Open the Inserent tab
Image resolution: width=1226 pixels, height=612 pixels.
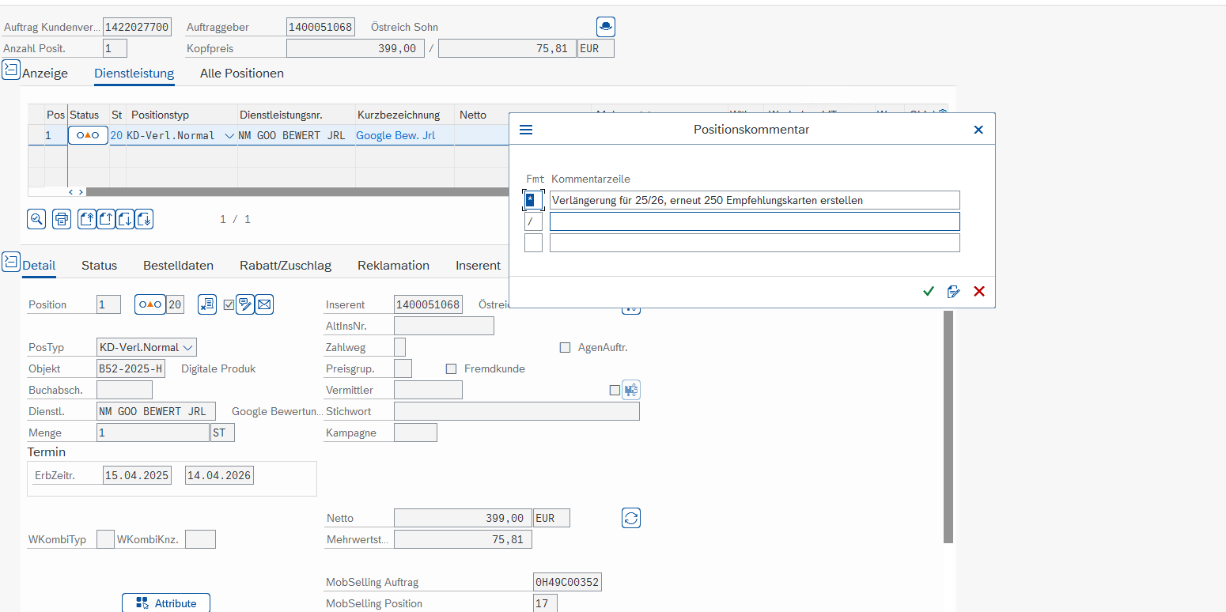[478, 265]
